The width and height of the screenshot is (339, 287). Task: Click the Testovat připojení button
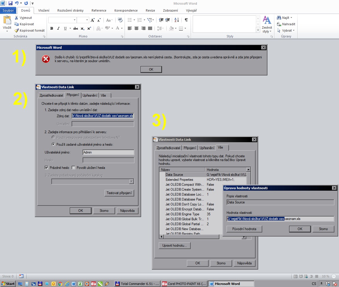click(119, 193)
